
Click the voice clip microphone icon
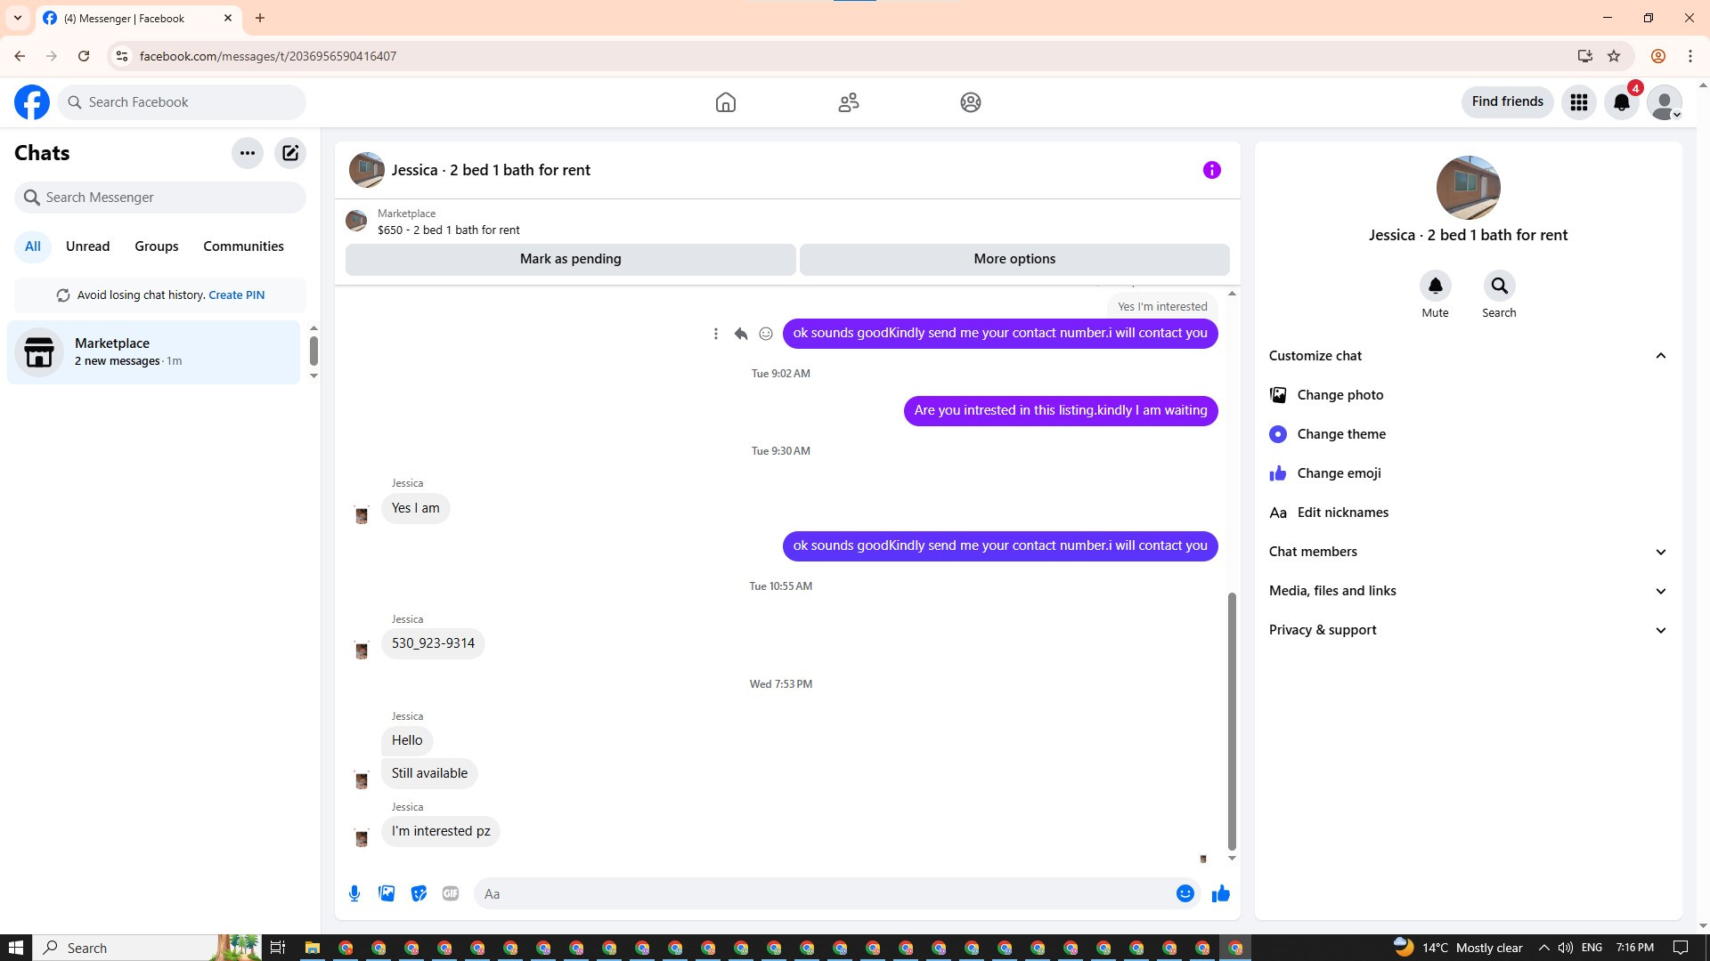(354, 893)
